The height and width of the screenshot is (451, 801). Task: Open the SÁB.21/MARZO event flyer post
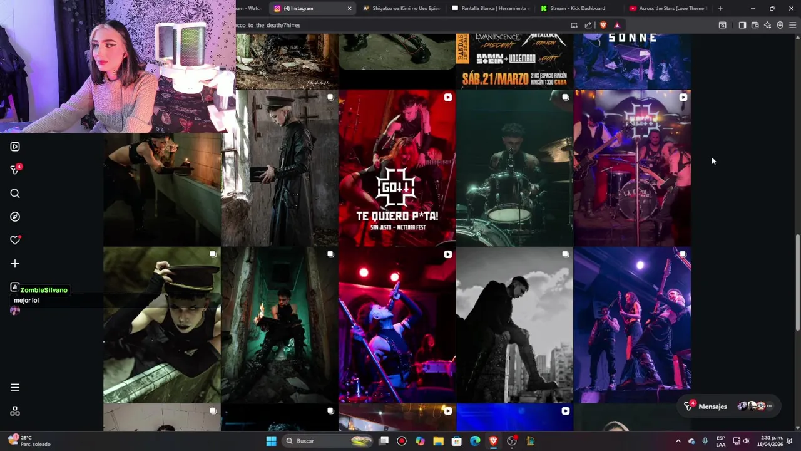[514, 61]
